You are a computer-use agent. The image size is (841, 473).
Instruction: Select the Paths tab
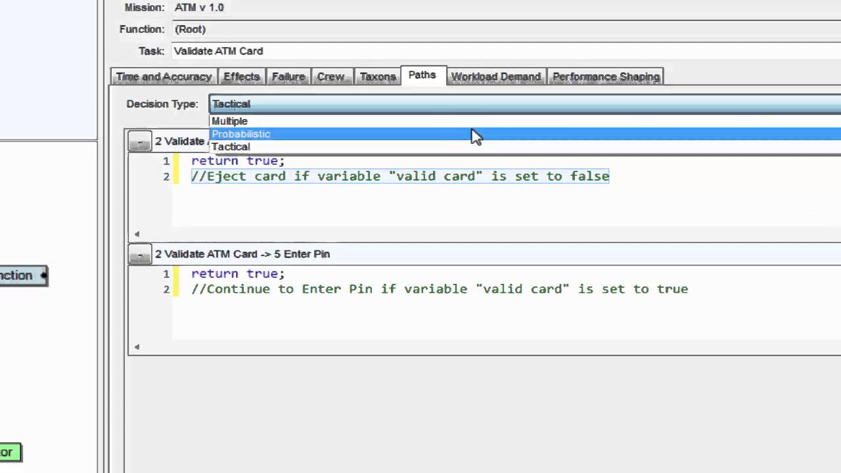[422, 75]
